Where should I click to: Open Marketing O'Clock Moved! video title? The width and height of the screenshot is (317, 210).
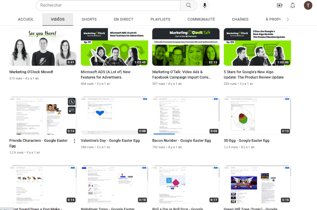(31, 72)
